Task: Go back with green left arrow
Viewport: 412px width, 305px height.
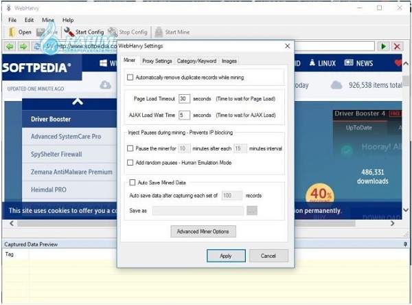Action: point(10,47)
